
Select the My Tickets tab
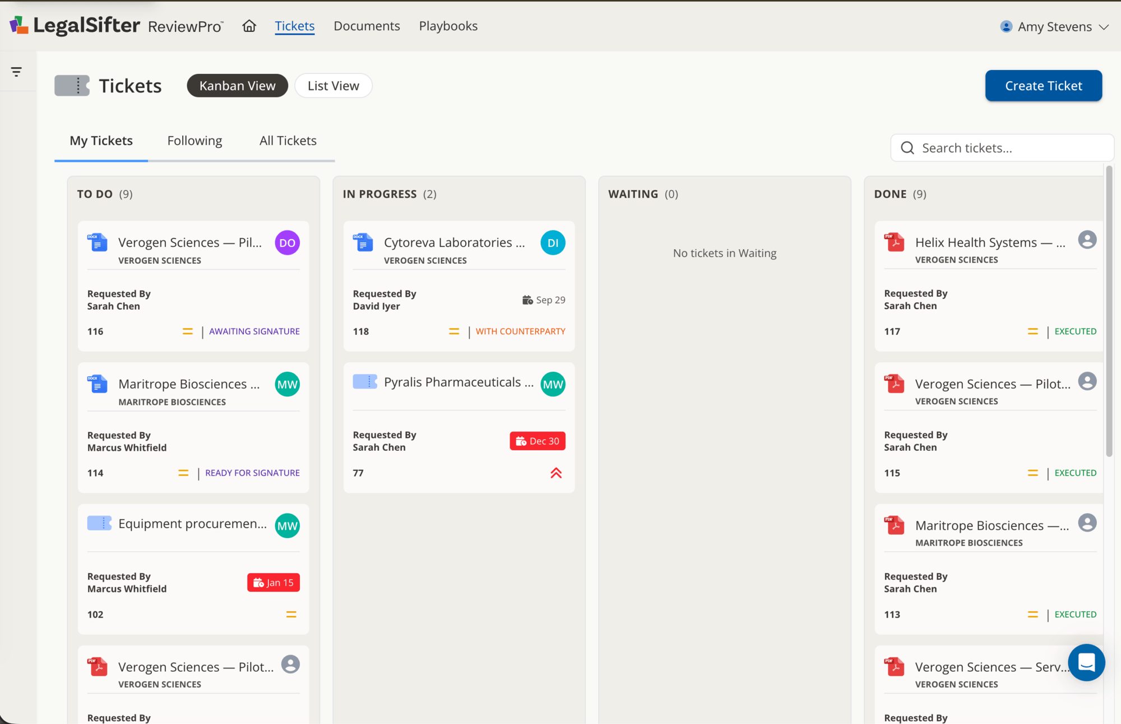pos(101,141)
